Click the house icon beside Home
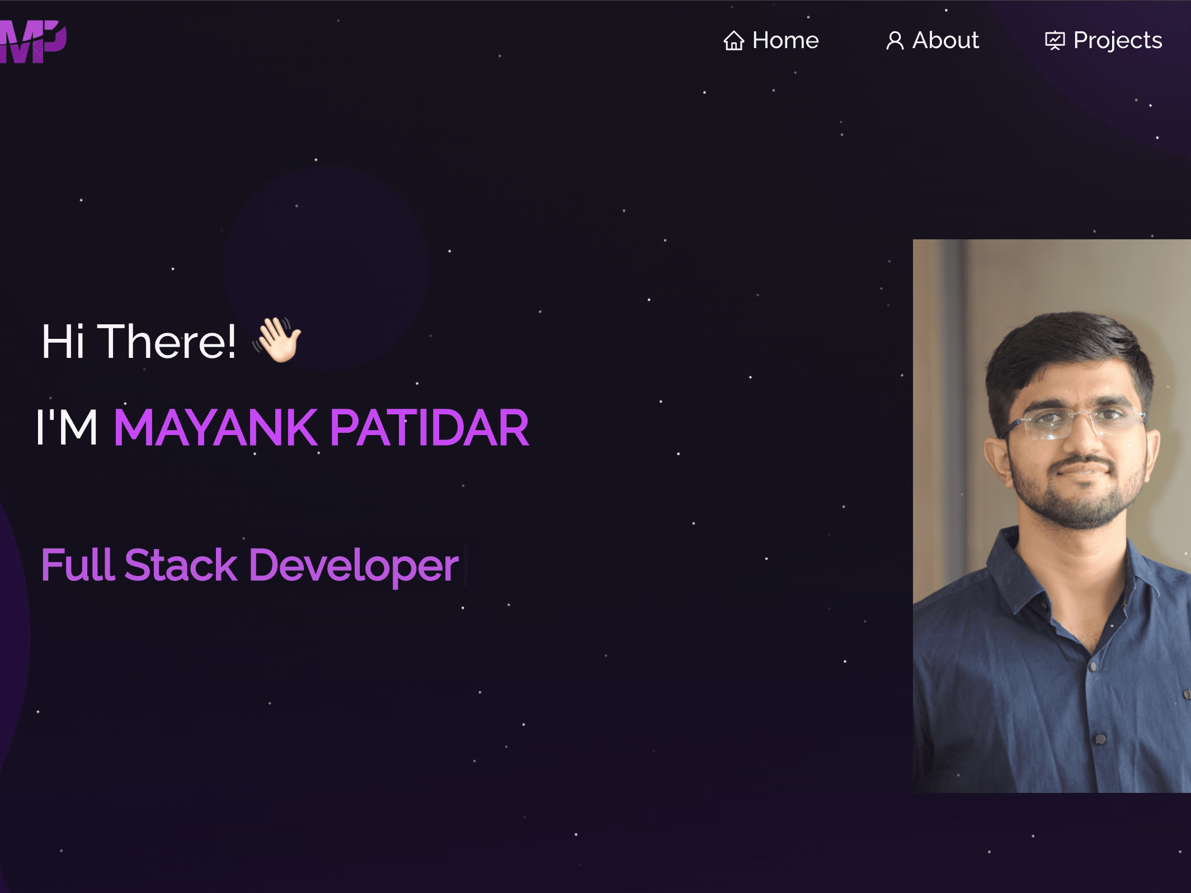The height and width of the screenshot is (893, 1191). [x=733, y=41]
